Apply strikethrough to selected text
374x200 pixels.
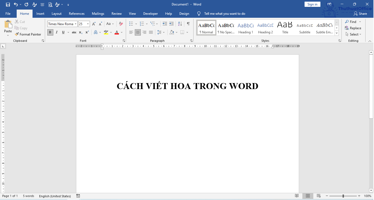pyautogui.click(x=74, y=32)
